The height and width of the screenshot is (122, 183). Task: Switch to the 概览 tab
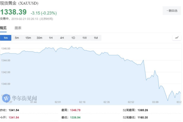coord(3,28)
